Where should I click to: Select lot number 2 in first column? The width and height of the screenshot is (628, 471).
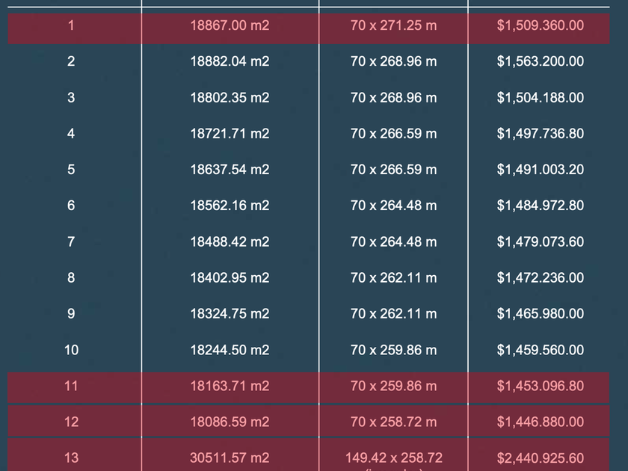71,61
